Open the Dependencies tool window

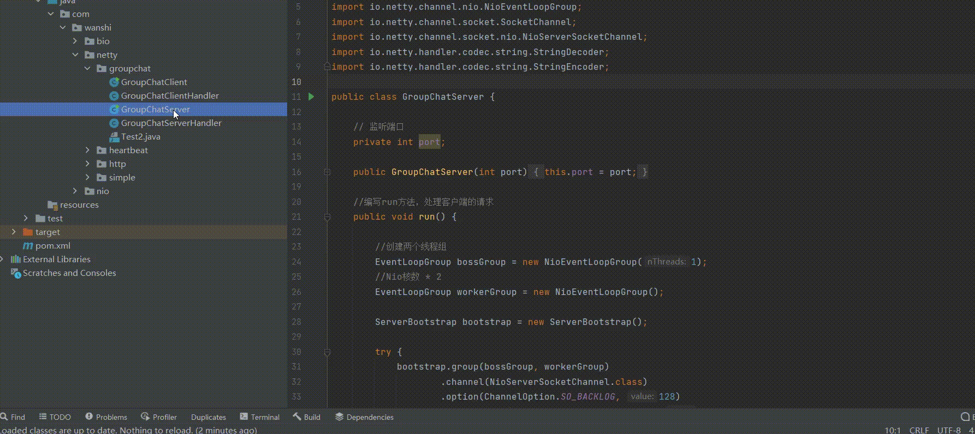click(x=364, y=417)
